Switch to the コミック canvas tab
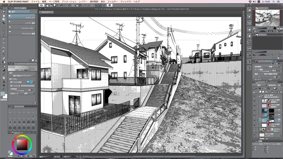The image size is (283, 159). click(46, 12)
